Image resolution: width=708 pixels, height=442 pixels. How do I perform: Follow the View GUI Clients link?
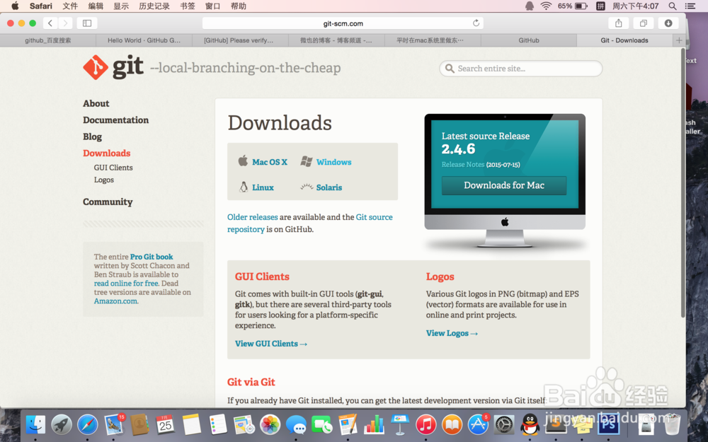(x=271, y=344)
